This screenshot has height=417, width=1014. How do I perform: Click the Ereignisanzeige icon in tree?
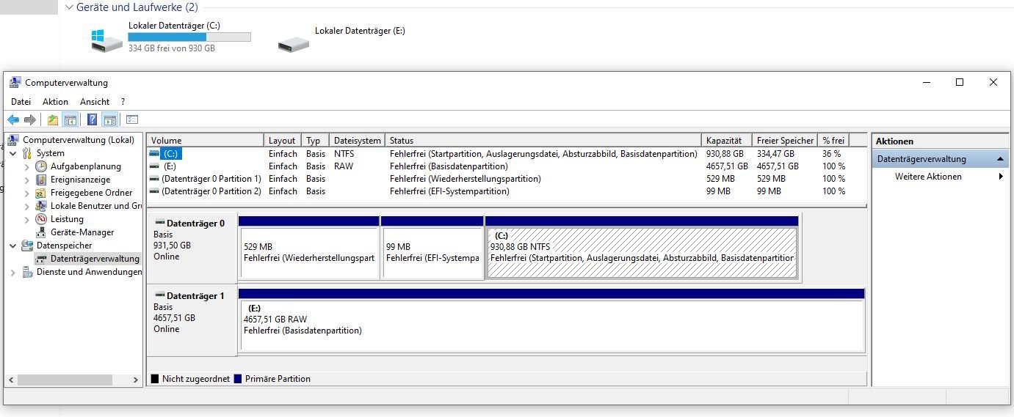[x=42, y=180]
